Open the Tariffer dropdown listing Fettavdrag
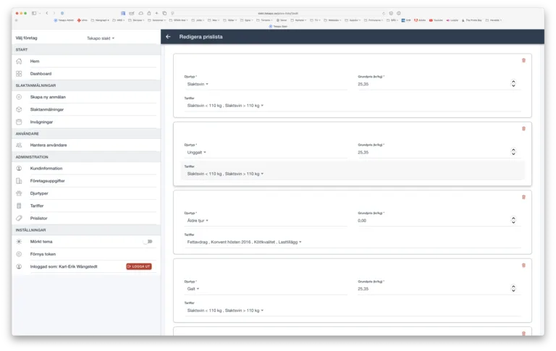 [244, 242]
